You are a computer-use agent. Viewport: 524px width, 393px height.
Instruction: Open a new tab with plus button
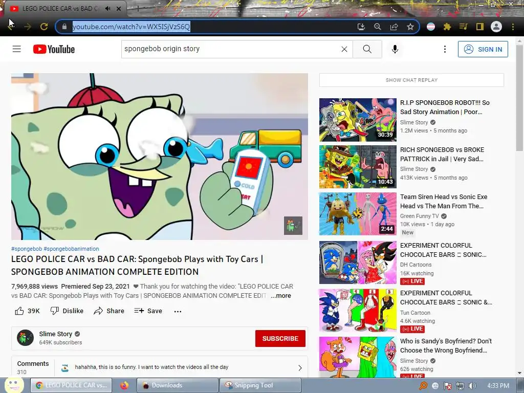click(138, 9)
